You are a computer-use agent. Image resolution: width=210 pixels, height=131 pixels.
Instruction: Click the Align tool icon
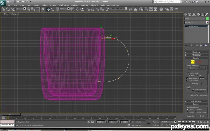coord(135,9)
